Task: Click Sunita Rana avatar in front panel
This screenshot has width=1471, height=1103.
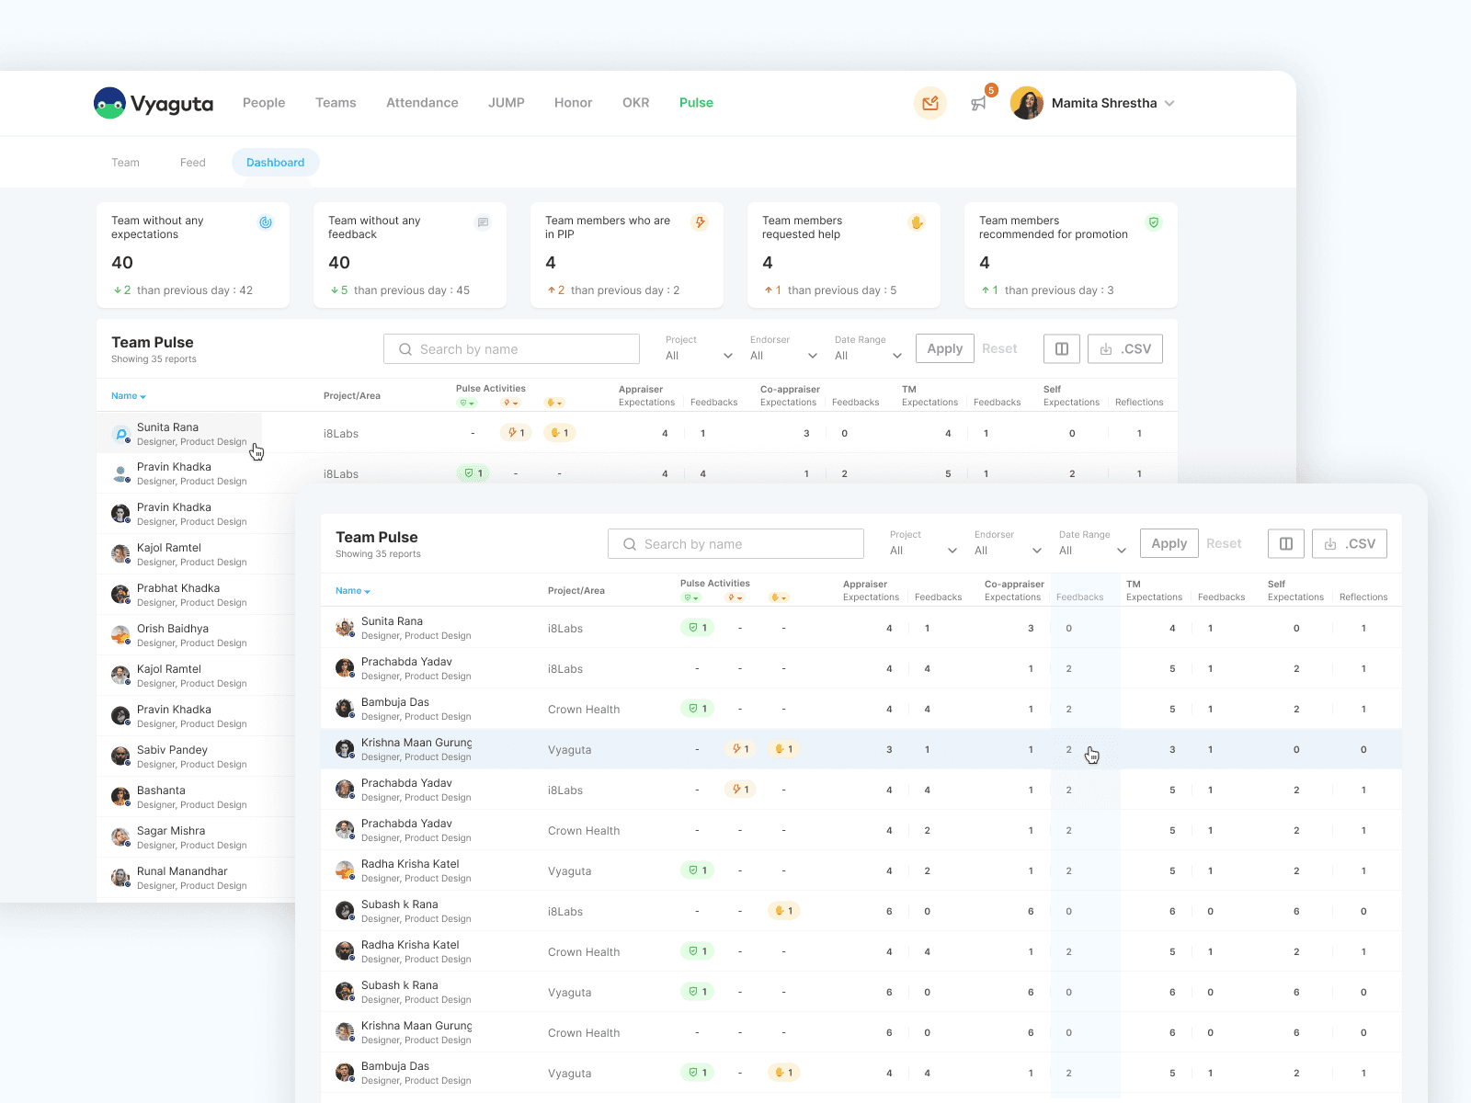Action: pyautogui.click(x=345, y=628)
